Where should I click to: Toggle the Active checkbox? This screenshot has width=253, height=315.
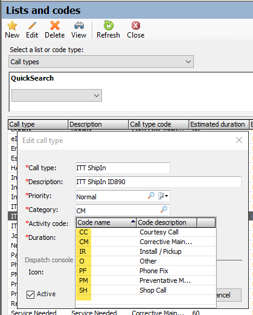(x=30, y=294)
